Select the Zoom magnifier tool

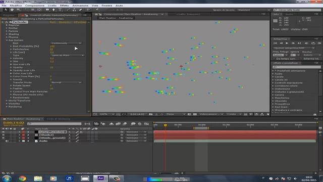(x=18, y=10)
